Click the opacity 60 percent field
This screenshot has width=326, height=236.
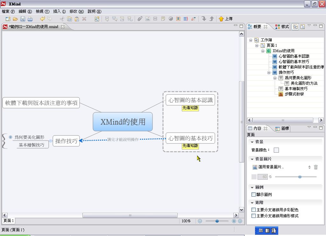pyautogui.click(x=262, y=177)
